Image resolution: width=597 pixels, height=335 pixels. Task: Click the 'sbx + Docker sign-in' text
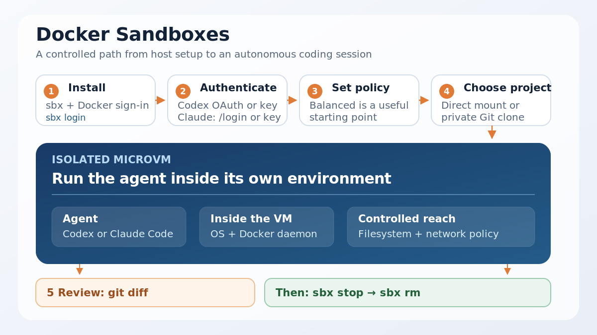tap(98, 106)
